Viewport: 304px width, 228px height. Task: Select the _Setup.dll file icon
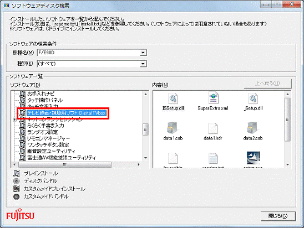(253, 99)
